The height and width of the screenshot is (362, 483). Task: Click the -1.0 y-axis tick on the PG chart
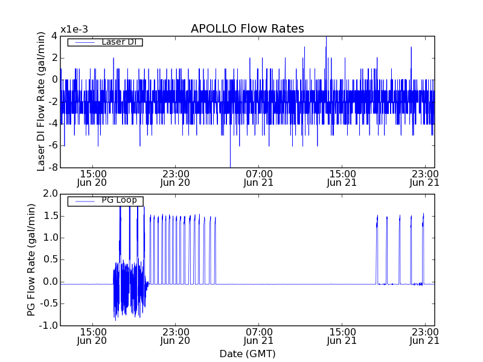tap(48, 325)
